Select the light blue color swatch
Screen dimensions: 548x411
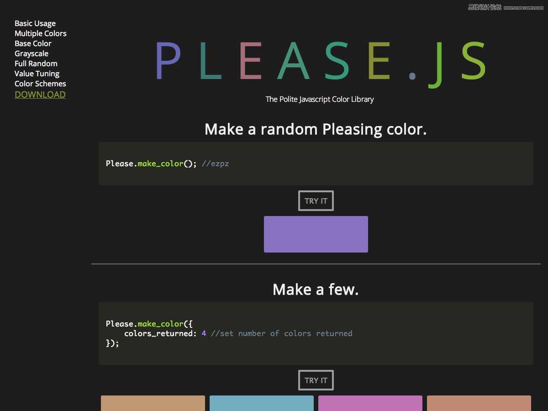pos(262,403)
